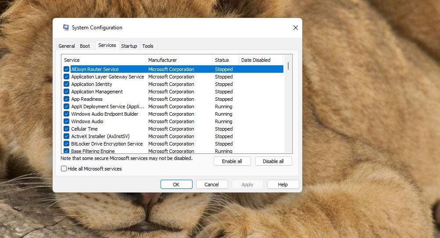Sort services by Status column header
This screenshot has width=440, height=238.
[x=225, y=60]
